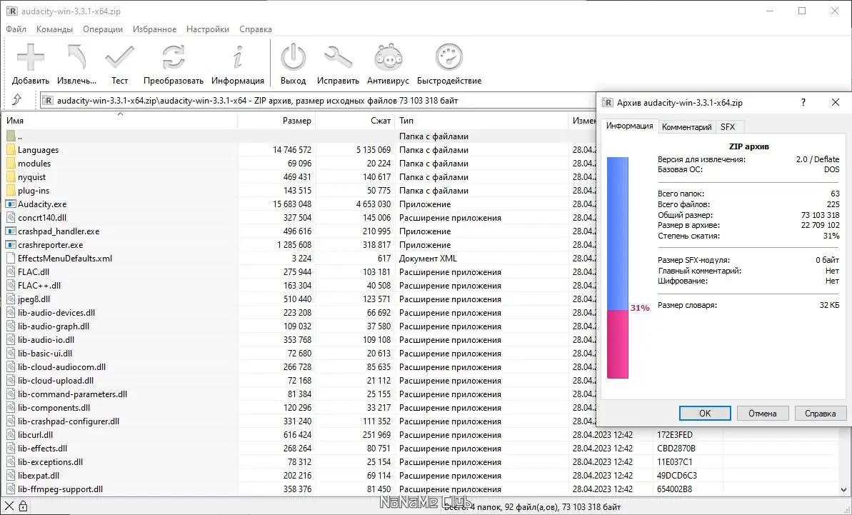Viewport: 852px width, 515px height.
Task: Show archive Информация icon
Action: (x=237, y=57)
